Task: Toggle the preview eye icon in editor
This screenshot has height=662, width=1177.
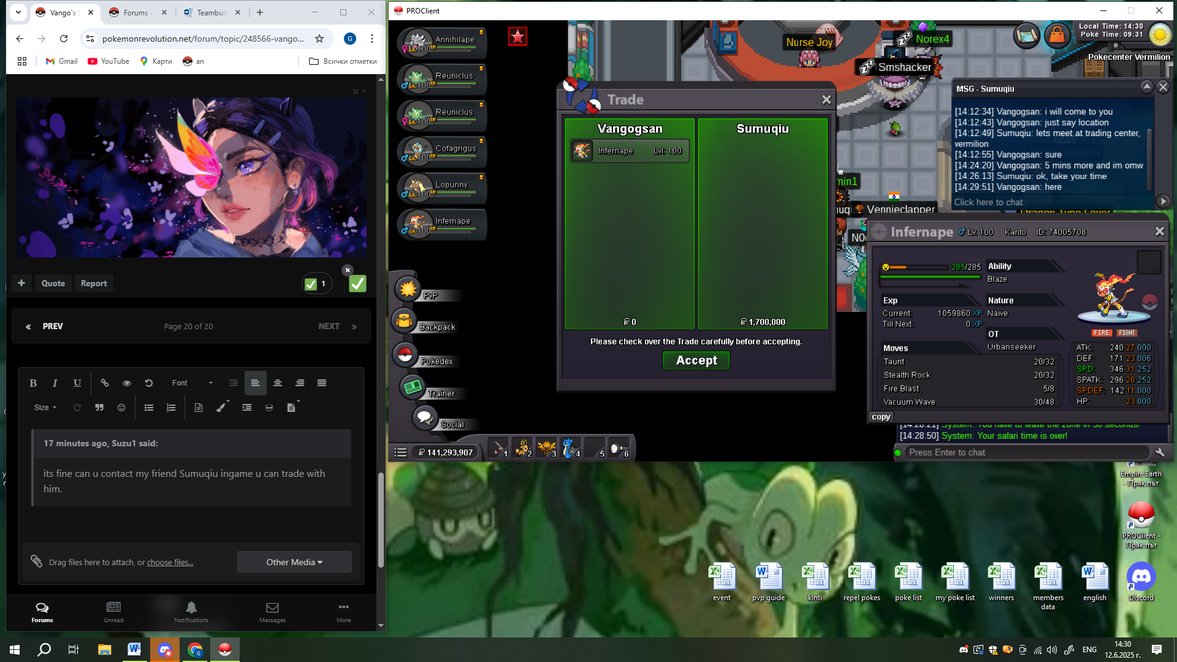Action: 127,383
